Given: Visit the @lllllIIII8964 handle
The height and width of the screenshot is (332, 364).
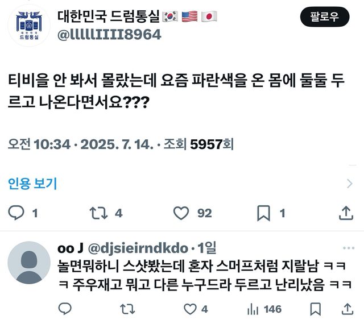Looking at the screenshot, I should pos(109,34).
